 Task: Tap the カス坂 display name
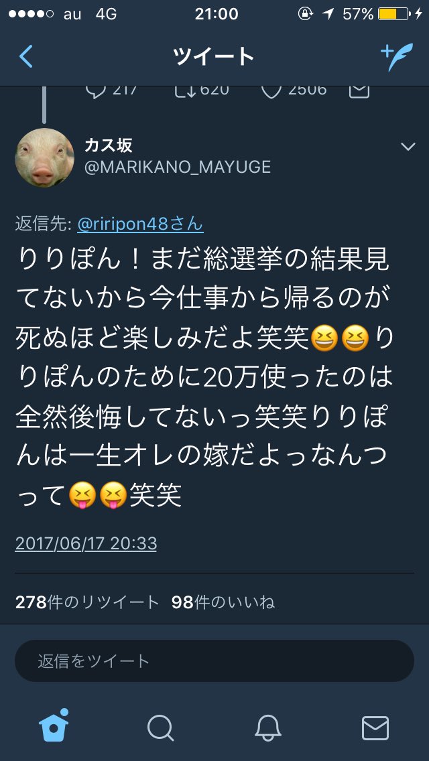[109, 145]
